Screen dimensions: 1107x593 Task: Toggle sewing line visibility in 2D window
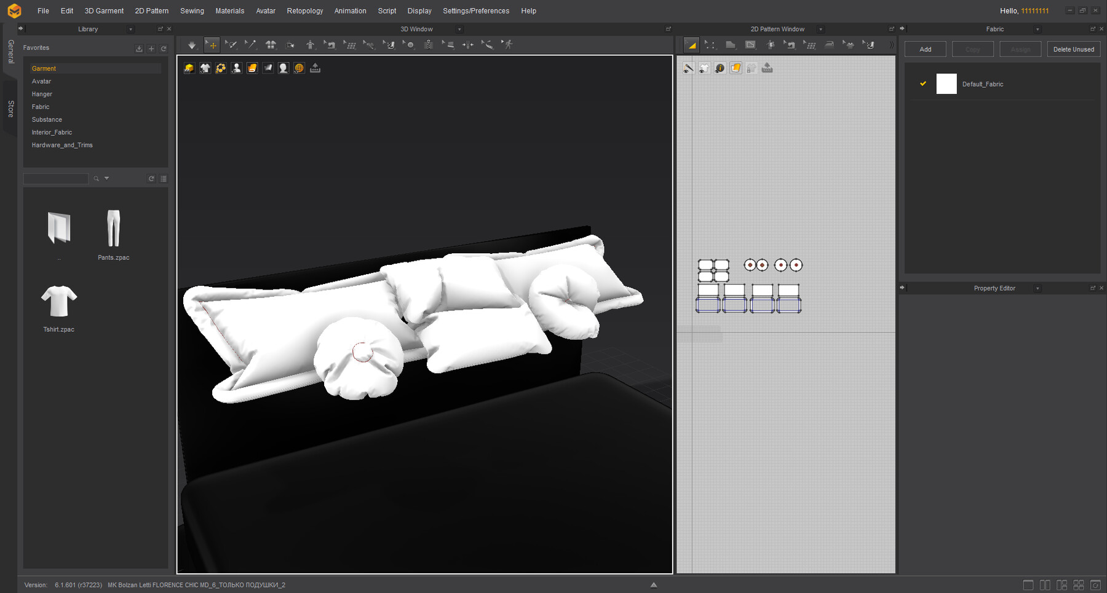(x=688, y=68)
